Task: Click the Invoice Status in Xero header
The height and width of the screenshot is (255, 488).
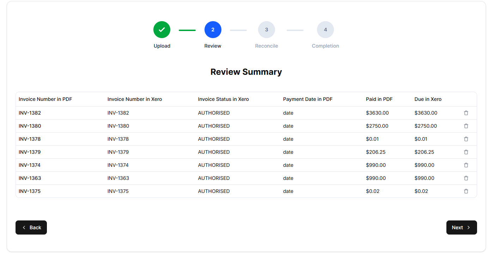Action: (223, 99)
